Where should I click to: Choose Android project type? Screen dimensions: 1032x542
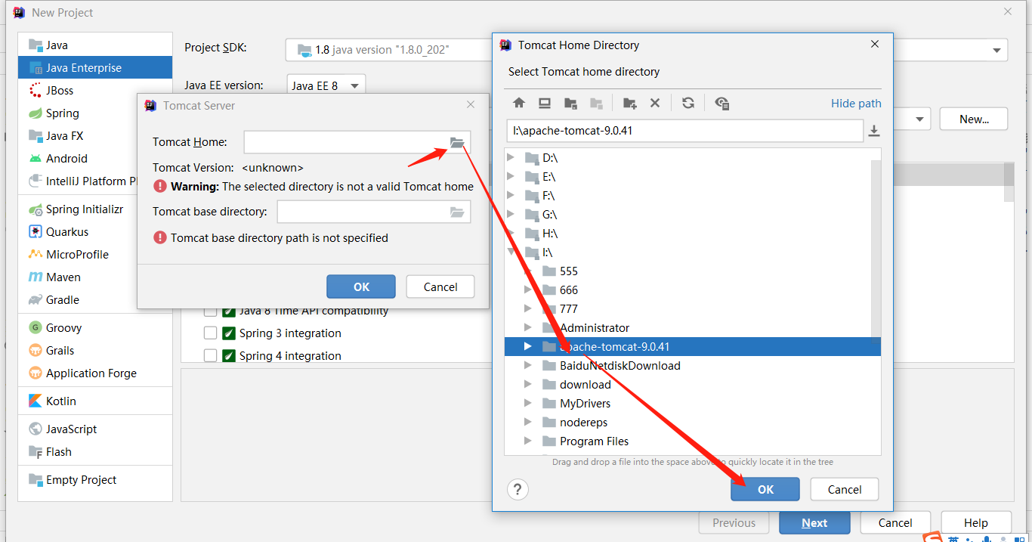[95, 159]
